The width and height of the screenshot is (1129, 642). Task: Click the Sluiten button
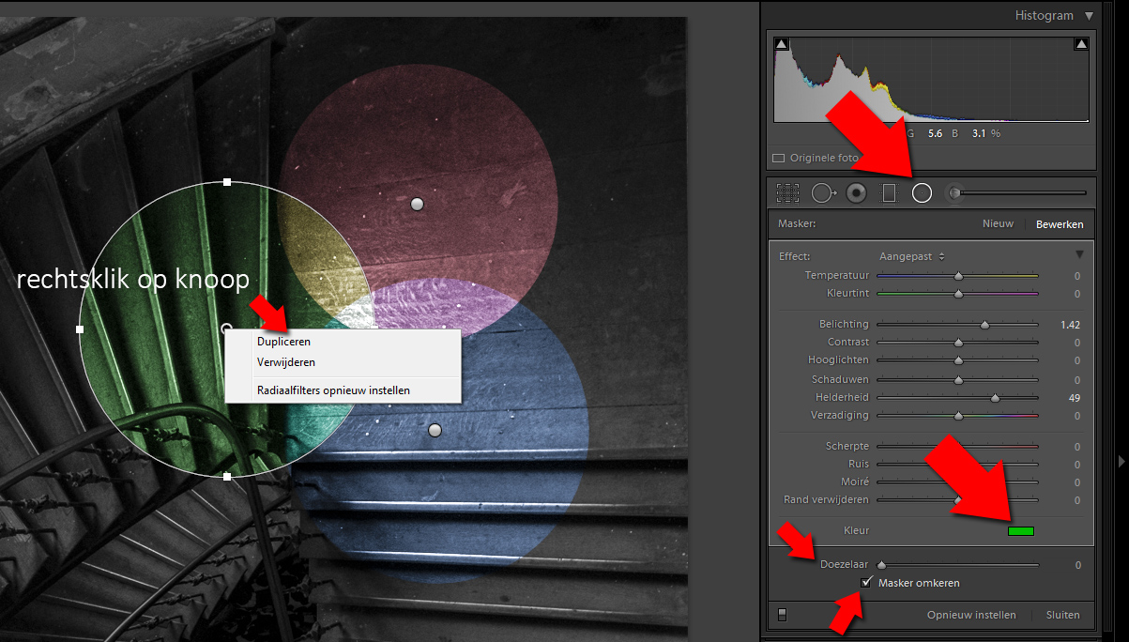(x=1062, y=616)
